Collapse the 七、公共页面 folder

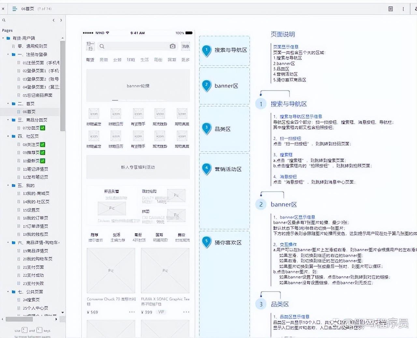(x=8, y=292)
